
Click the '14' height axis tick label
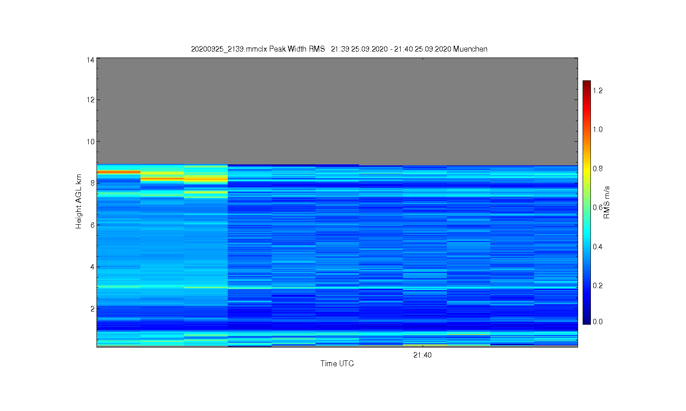[91, 60]
